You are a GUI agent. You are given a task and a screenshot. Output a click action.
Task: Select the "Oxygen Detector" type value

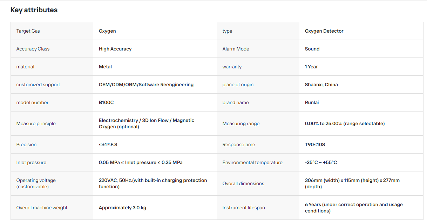coord(324,31)
